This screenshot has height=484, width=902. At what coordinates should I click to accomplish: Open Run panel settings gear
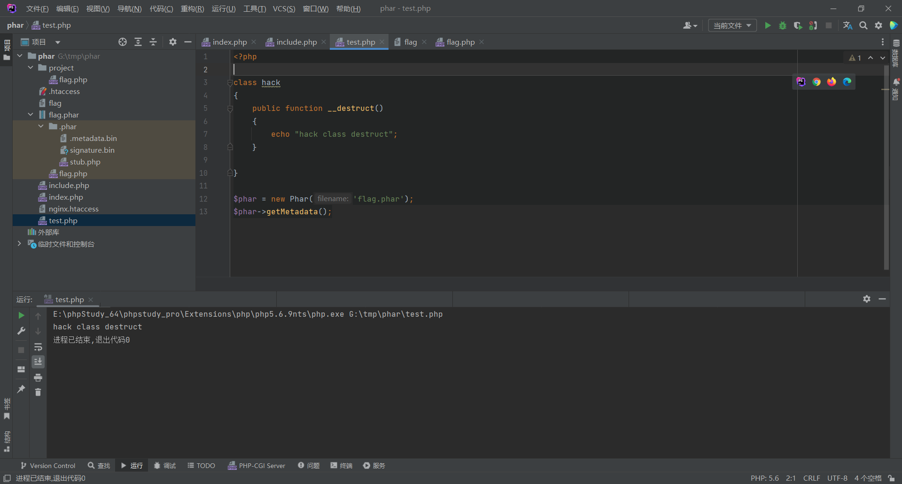[867, 299]
